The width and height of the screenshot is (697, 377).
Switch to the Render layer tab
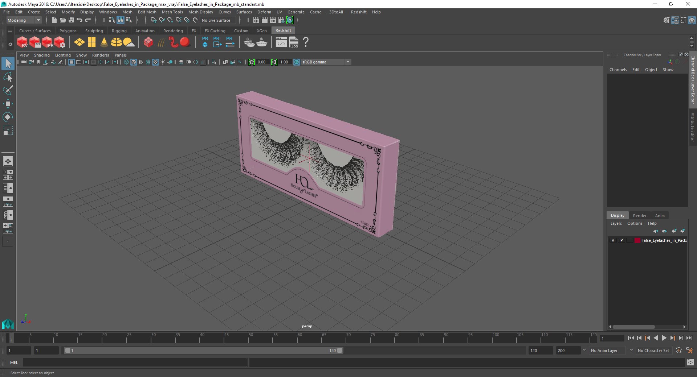(x=640, y=215)
